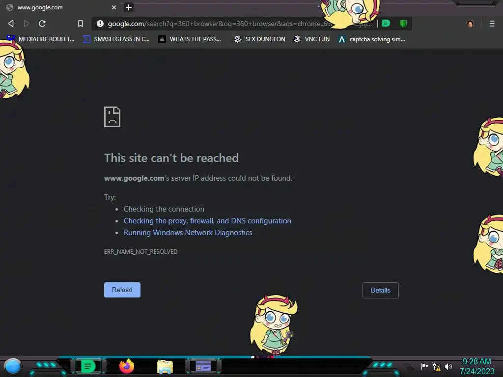The height and width of the screenshot is (377, 503).
Task: Open the network warning tray icon
Action: click(x=437, y=366)
